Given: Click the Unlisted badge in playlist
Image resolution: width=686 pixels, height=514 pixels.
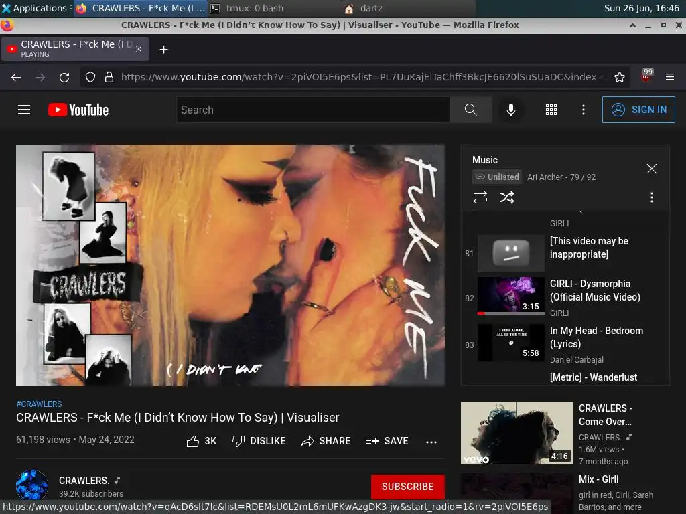Looking at the screenshot, I should pyautogui.click(x=497, y=177).
